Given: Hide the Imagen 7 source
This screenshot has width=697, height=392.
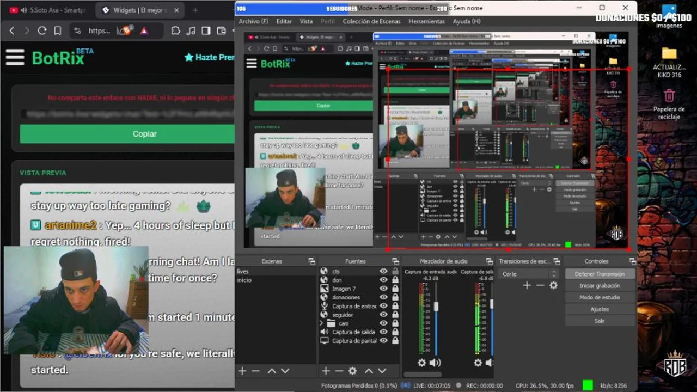Looking at the screenshot, I should pos(383,289).
